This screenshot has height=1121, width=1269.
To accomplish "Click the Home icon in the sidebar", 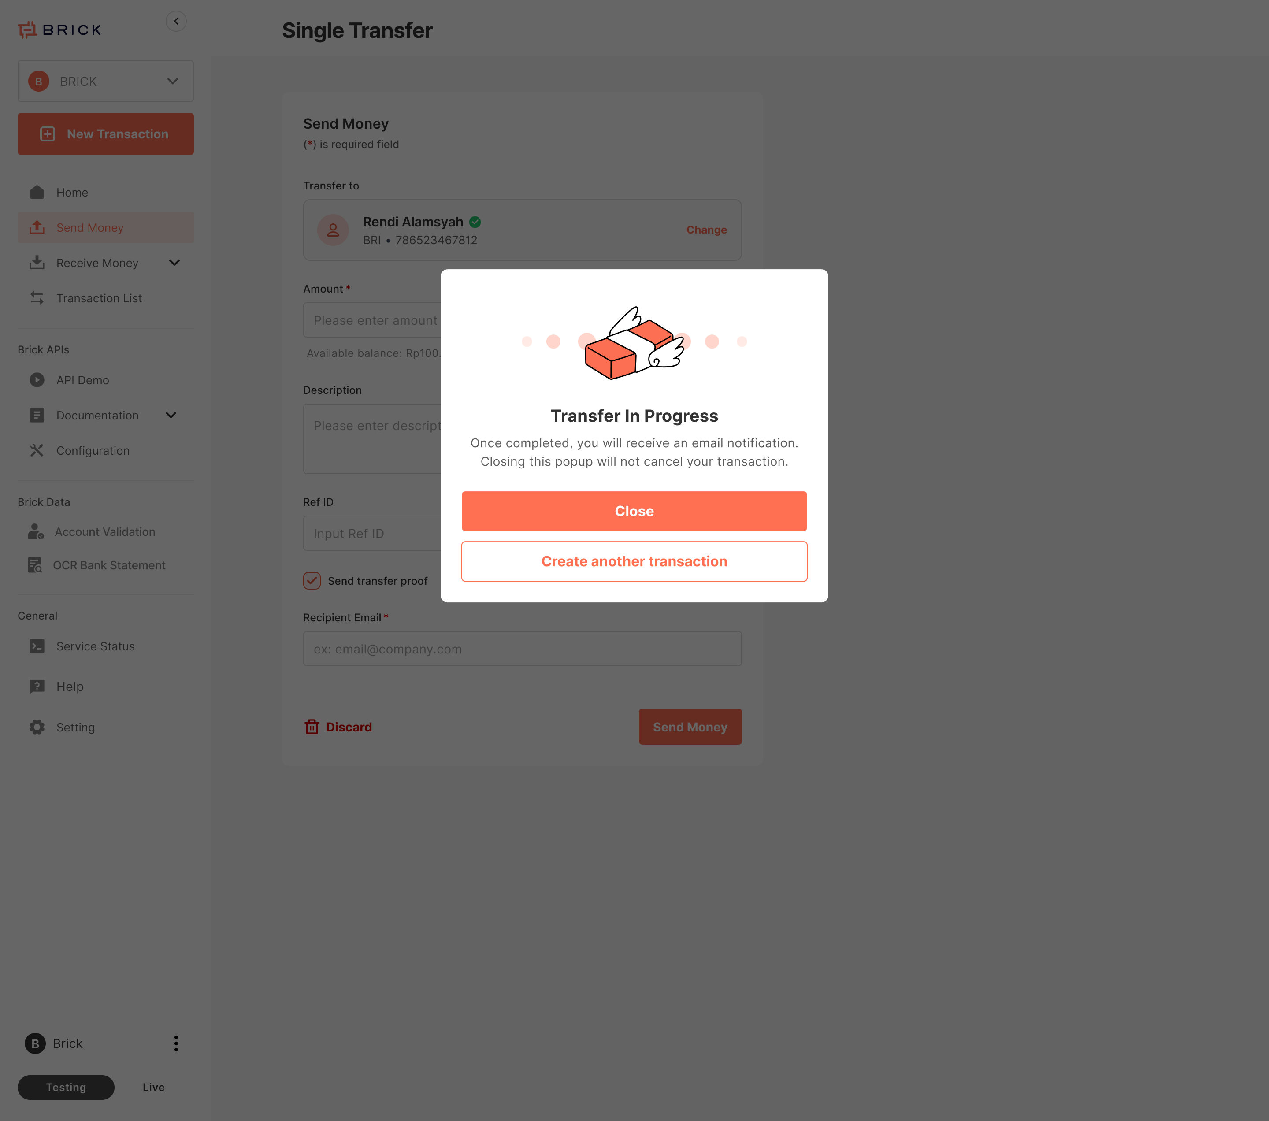I will (x=37, y=193).
